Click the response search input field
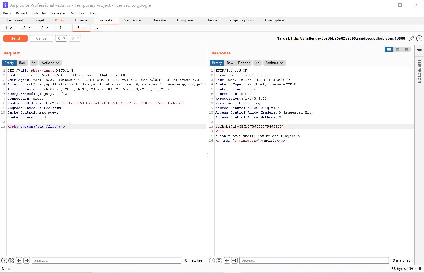Screen dimensions: 424x273 (x=314, y=260)
